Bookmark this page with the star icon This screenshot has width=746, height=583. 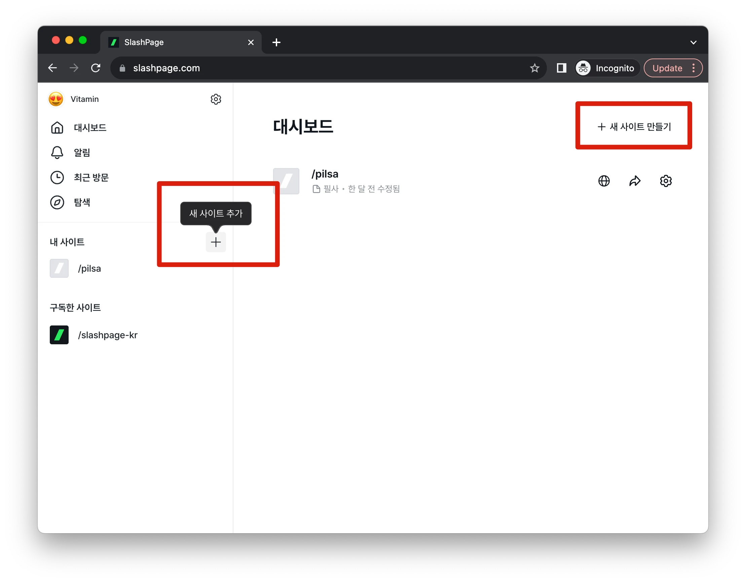(x=534, y=68)
